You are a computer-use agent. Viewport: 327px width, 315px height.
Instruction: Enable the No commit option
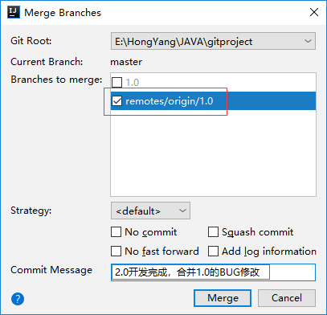pyautogui.click(x=116, y=232)
